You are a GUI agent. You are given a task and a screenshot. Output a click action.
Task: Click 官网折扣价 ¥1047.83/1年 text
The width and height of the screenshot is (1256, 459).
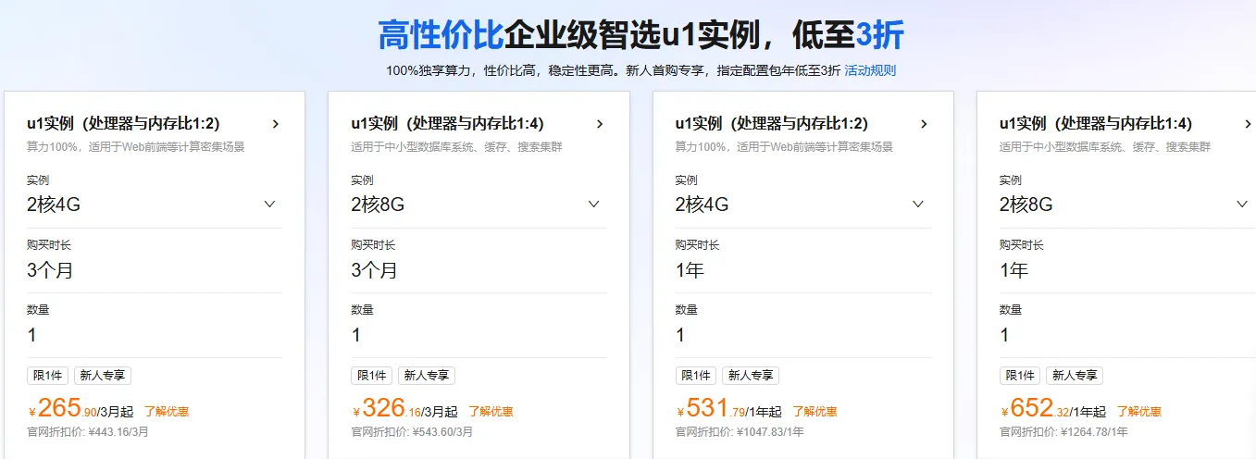740,432
